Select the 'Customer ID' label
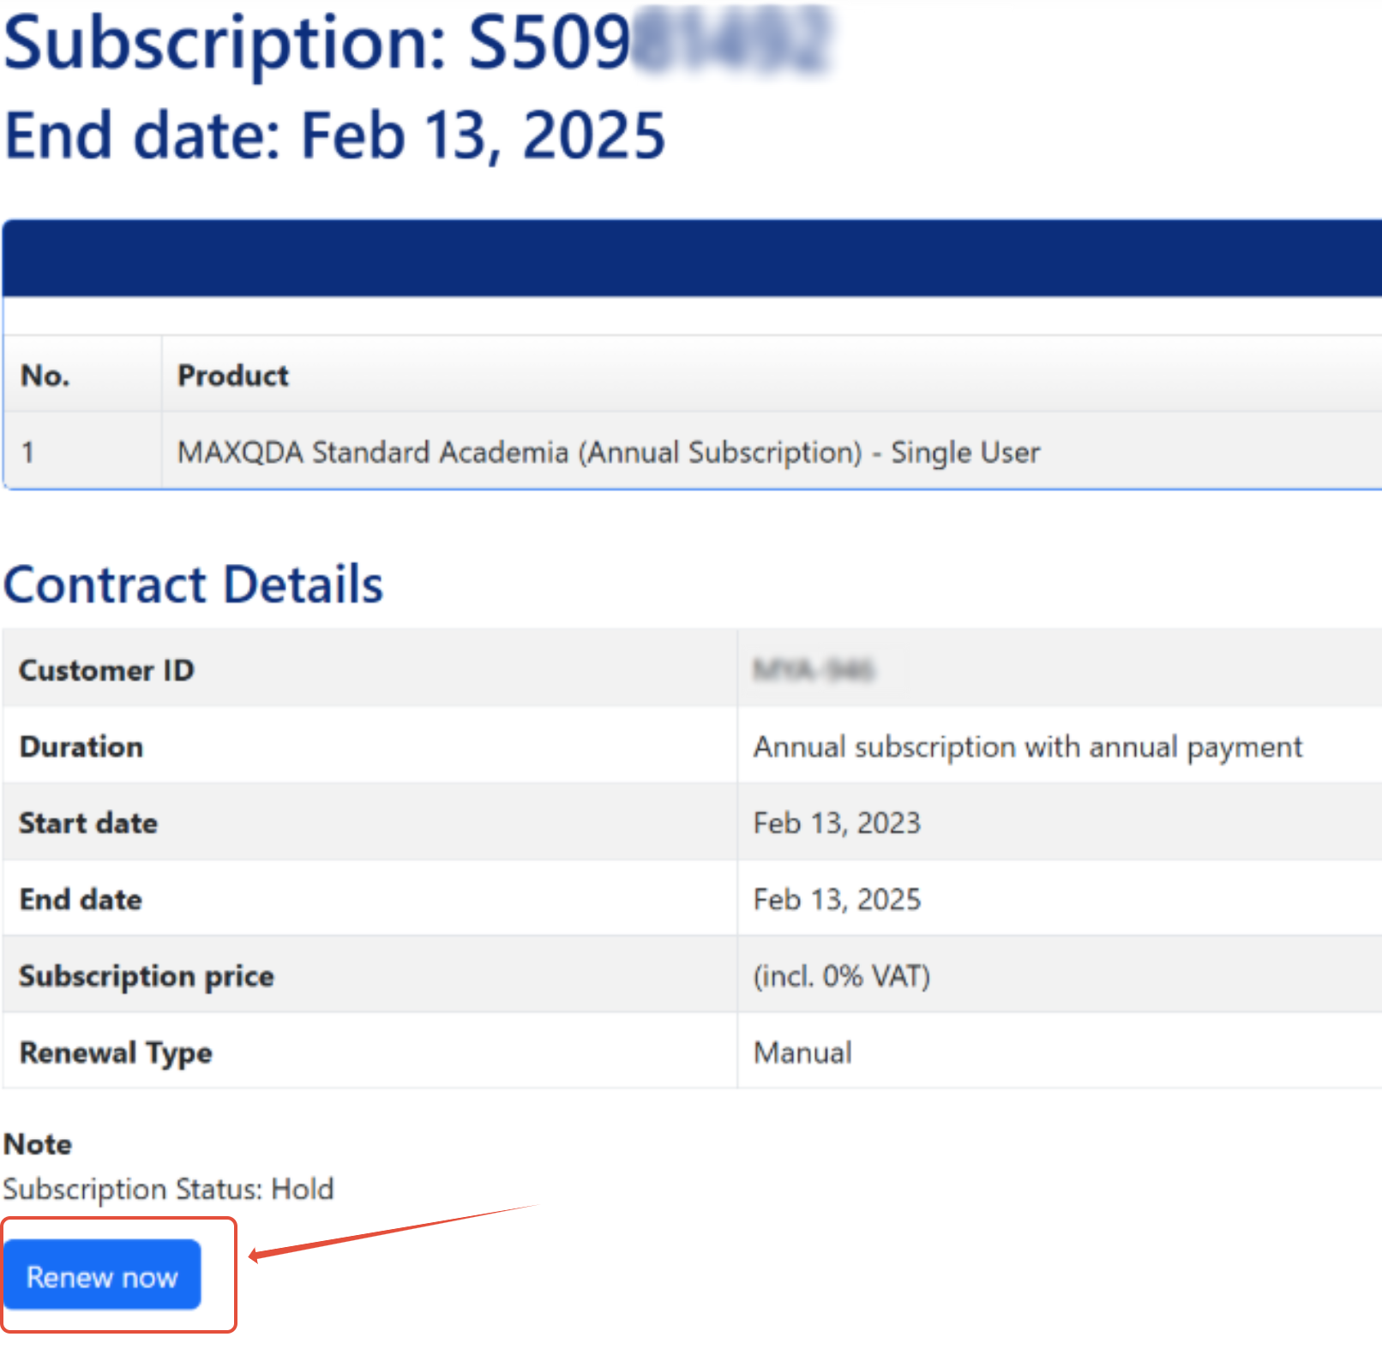This screenshot has height=1349, width=1382. click(x=107, y=669)
